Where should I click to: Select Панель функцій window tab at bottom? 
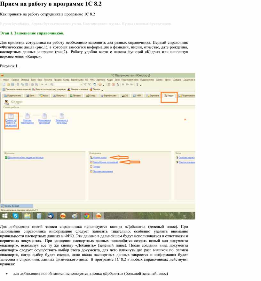(x=17, y=206)
